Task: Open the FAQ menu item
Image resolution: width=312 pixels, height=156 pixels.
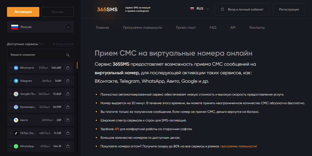Action: (213, 28)
